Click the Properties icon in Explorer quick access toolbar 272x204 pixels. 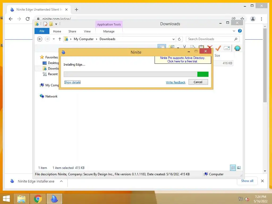click(x=45, y=24)
